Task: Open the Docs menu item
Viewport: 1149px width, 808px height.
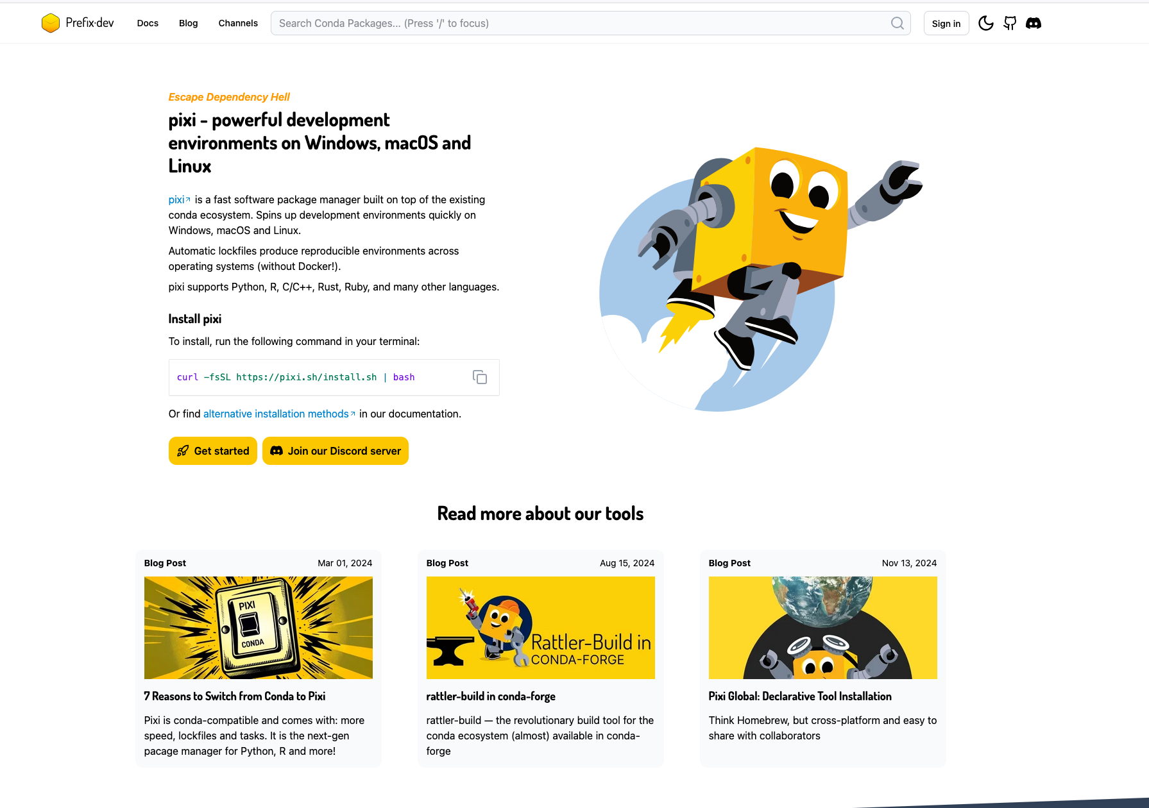Action: [148, 23]
